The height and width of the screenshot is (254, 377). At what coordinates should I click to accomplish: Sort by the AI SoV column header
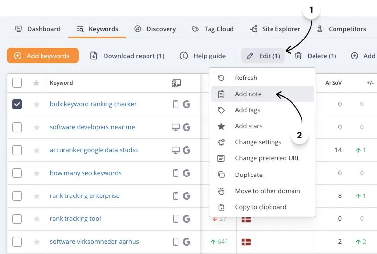click(334, 83)
